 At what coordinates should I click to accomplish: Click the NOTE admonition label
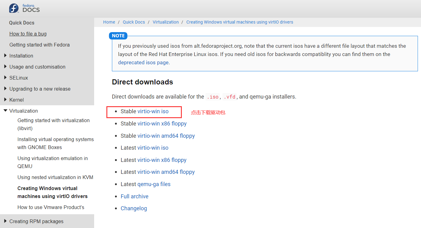[x=118, y=36]
